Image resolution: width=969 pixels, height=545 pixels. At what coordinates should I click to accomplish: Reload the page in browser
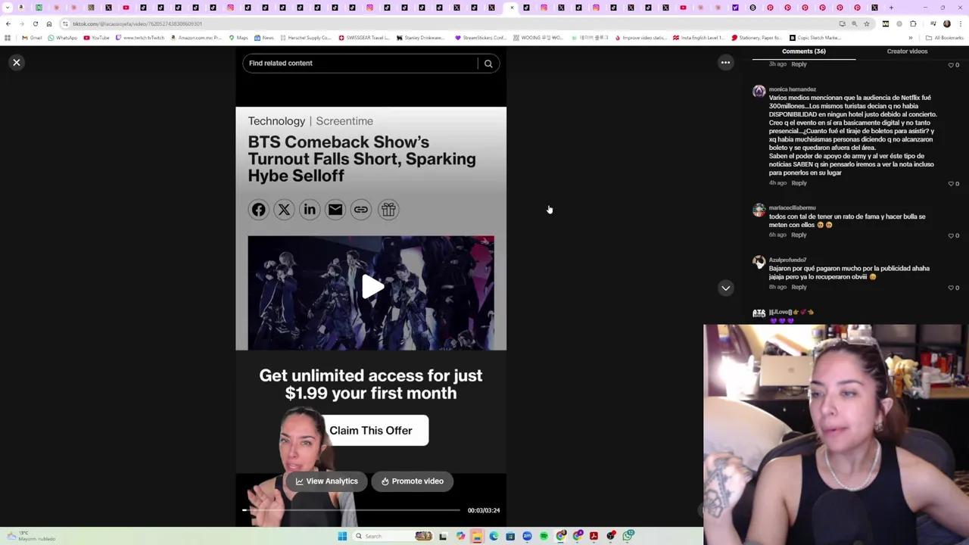tap(36, 23)
